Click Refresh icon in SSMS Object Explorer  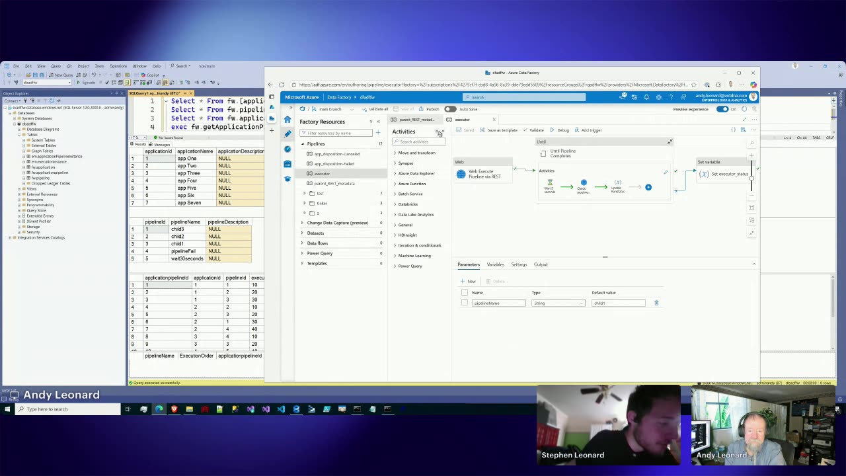coord(52,100)
